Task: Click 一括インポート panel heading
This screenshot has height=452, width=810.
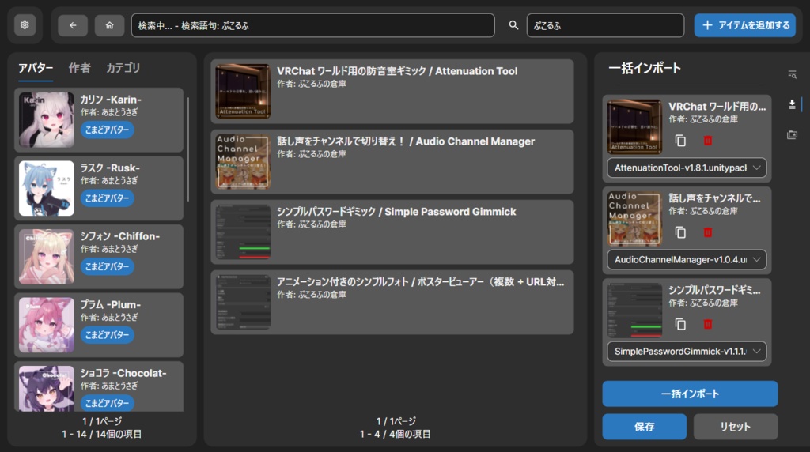Action: pyautogui.click(x=645, y=68)
